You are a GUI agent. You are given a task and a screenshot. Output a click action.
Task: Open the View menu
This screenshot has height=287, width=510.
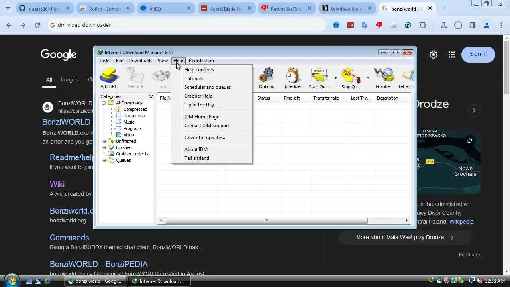(x=163, y=61)
